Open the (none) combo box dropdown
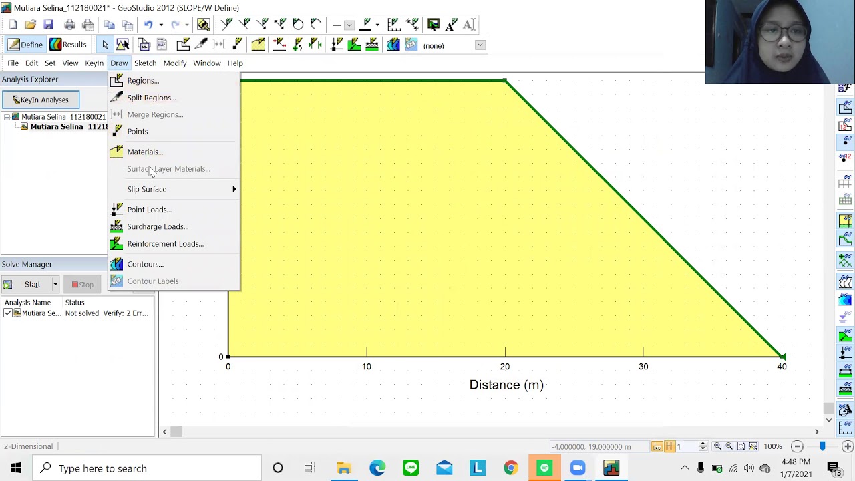The height and width of the screenshot is (481, 855). click(480, 45)
